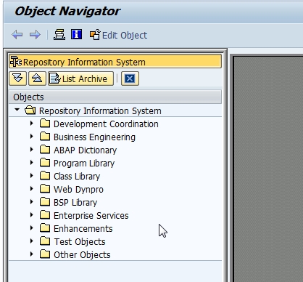This screenshot has width=303, height=282.
Task: Select the ABAP Dictionary label
Action: coord(86,150)
